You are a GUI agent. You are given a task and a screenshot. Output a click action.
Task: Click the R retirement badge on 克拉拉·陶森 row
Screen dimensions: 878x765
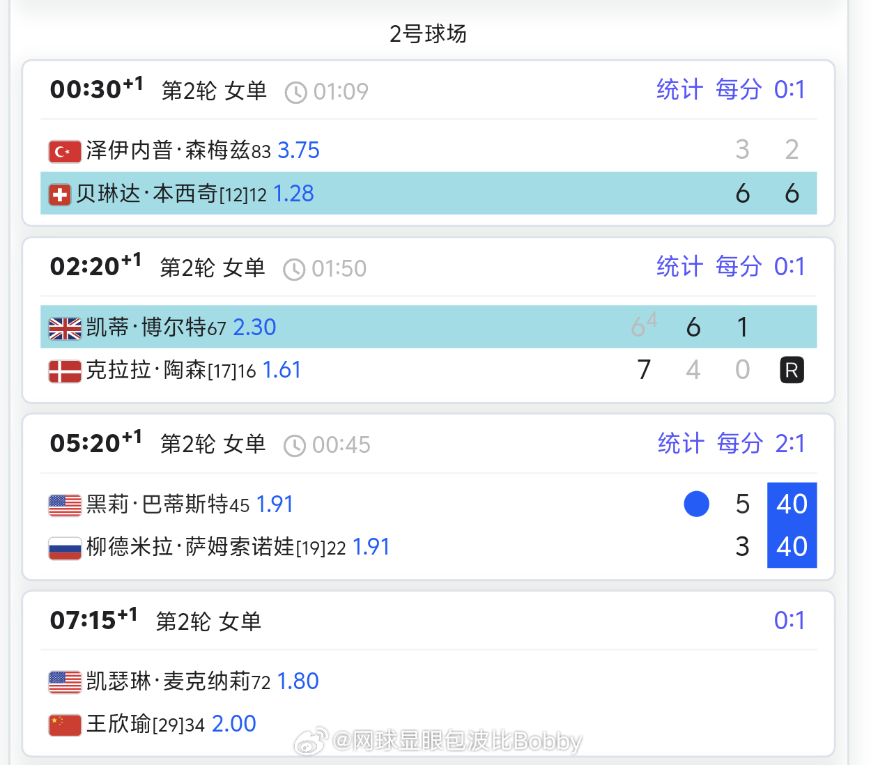click(x=791, y=370)
